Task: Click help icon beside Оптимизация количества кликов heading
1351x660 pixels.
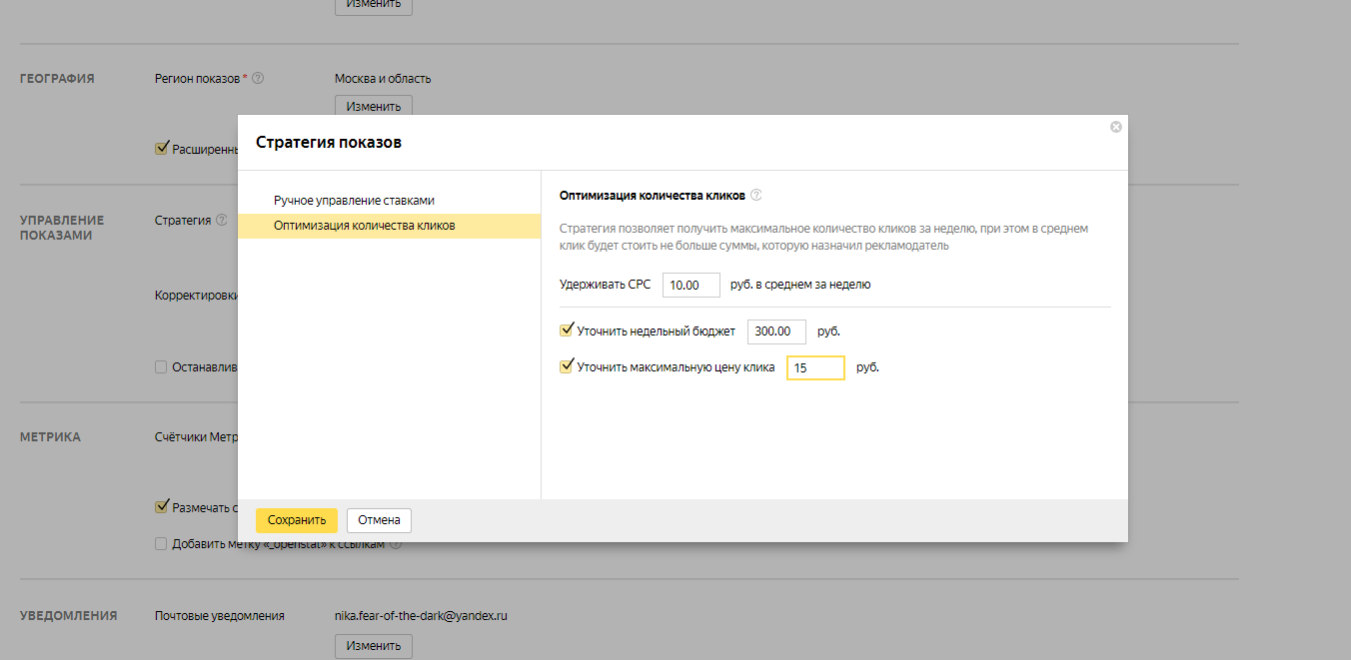Action: pyautogui.click(x=756, y=196)
